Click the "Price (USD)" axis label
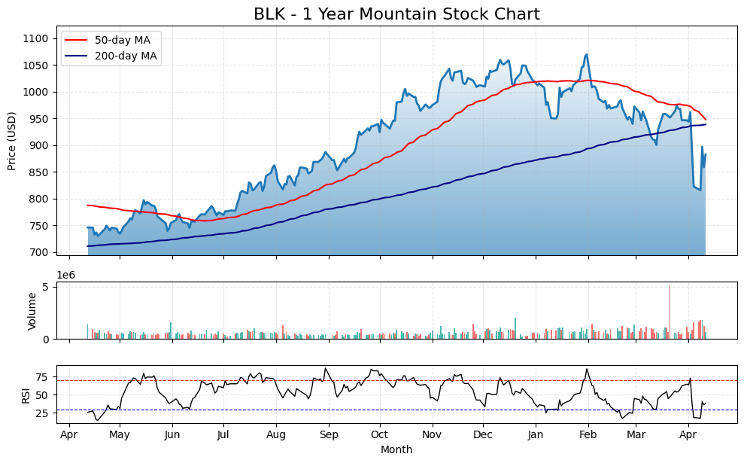744x463 pixels. click(x=11, y=141)
